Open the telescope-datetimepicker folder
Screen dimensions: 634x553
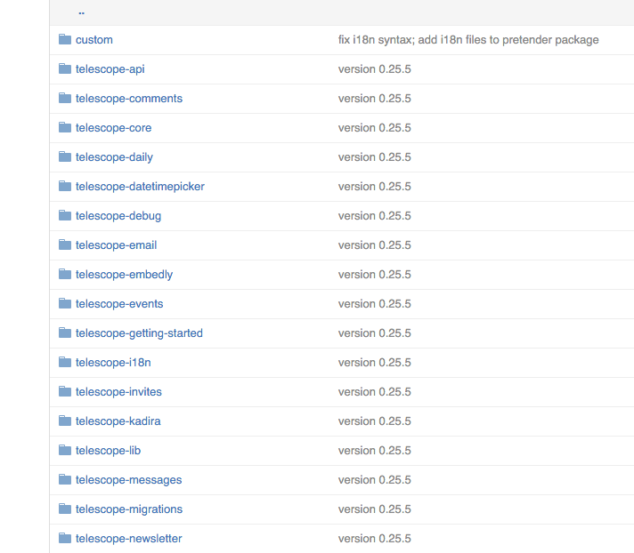coord(140,187)
